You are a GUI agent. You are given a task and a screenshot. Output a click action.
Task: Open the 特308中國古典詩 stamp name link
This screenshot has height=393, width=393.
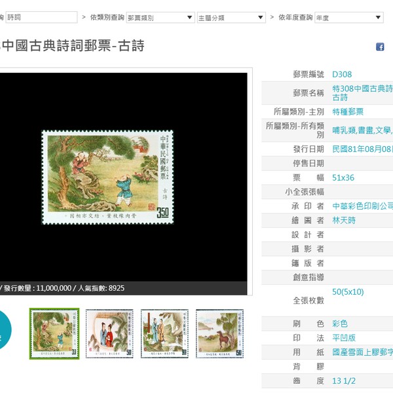point(362,93)
